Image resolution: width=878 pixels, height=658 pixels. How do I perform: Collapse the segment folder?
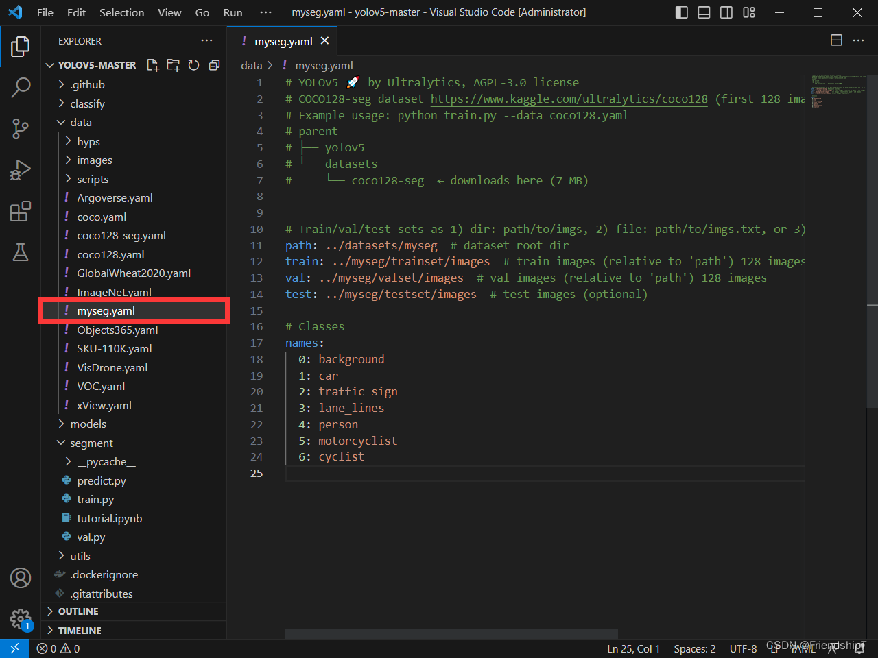pyautogui.click(x=134, y=443)
